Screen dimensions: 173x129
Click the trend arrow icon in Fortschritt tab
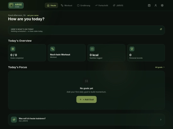point(96,5)
